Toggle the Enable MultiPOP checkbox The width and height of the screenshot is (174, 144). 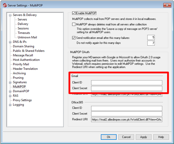pyautogui.click(x=74, y=13)
